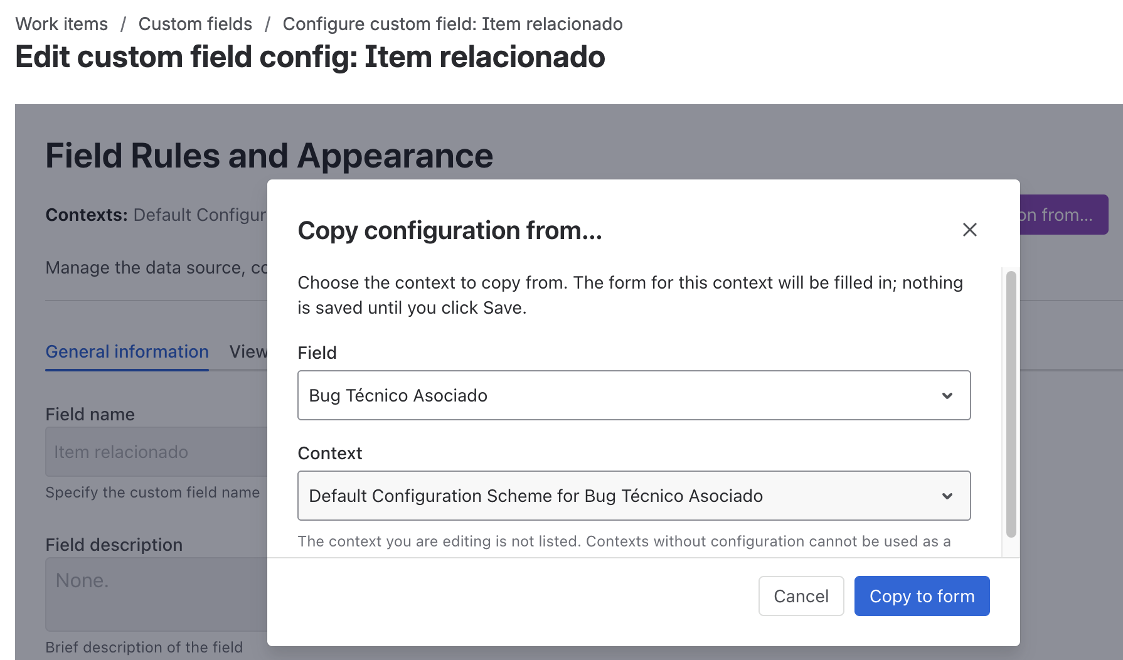
Task: Click the Field description text area
Action: 157,594
